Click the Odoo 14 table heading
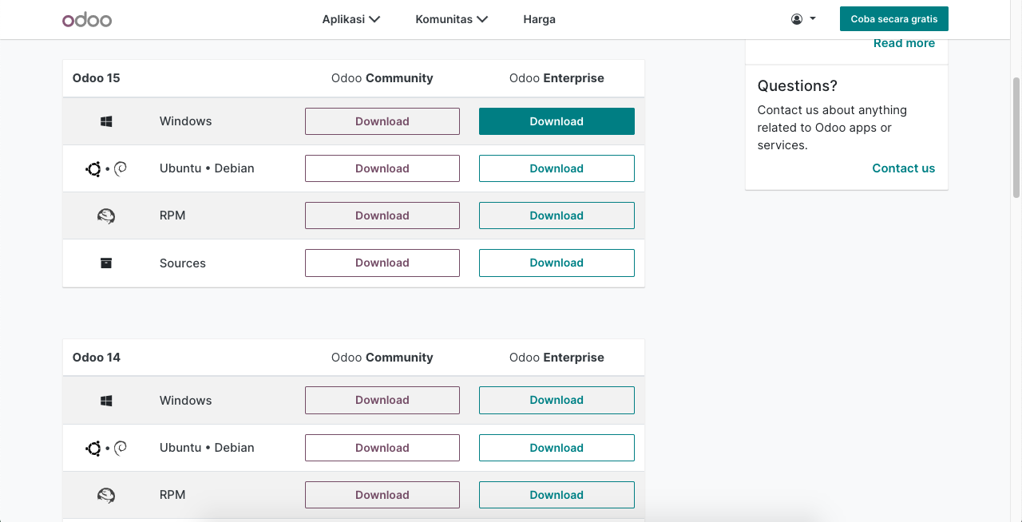This screenshot has width=1022, height=522. click(96, 358)
